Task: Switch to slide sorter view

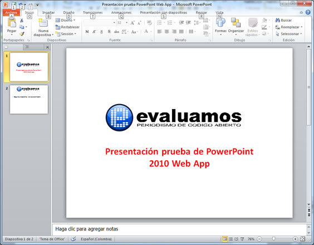Action: pyautogui.click(x=230, y=239)
